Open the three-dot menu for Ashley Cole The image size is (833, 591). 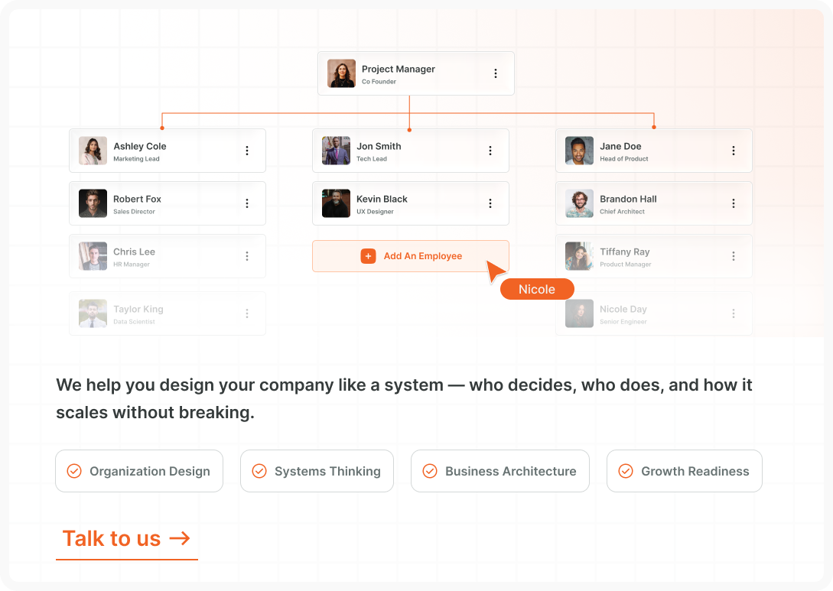tap(247, 151)
